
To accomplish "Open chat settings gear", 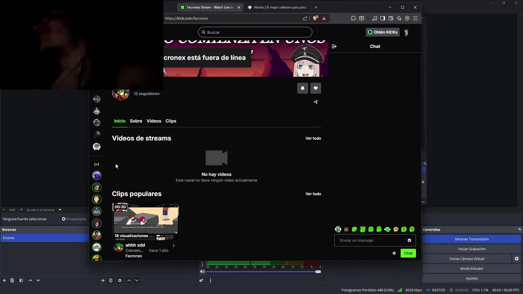I will click(x=394, y=253).
